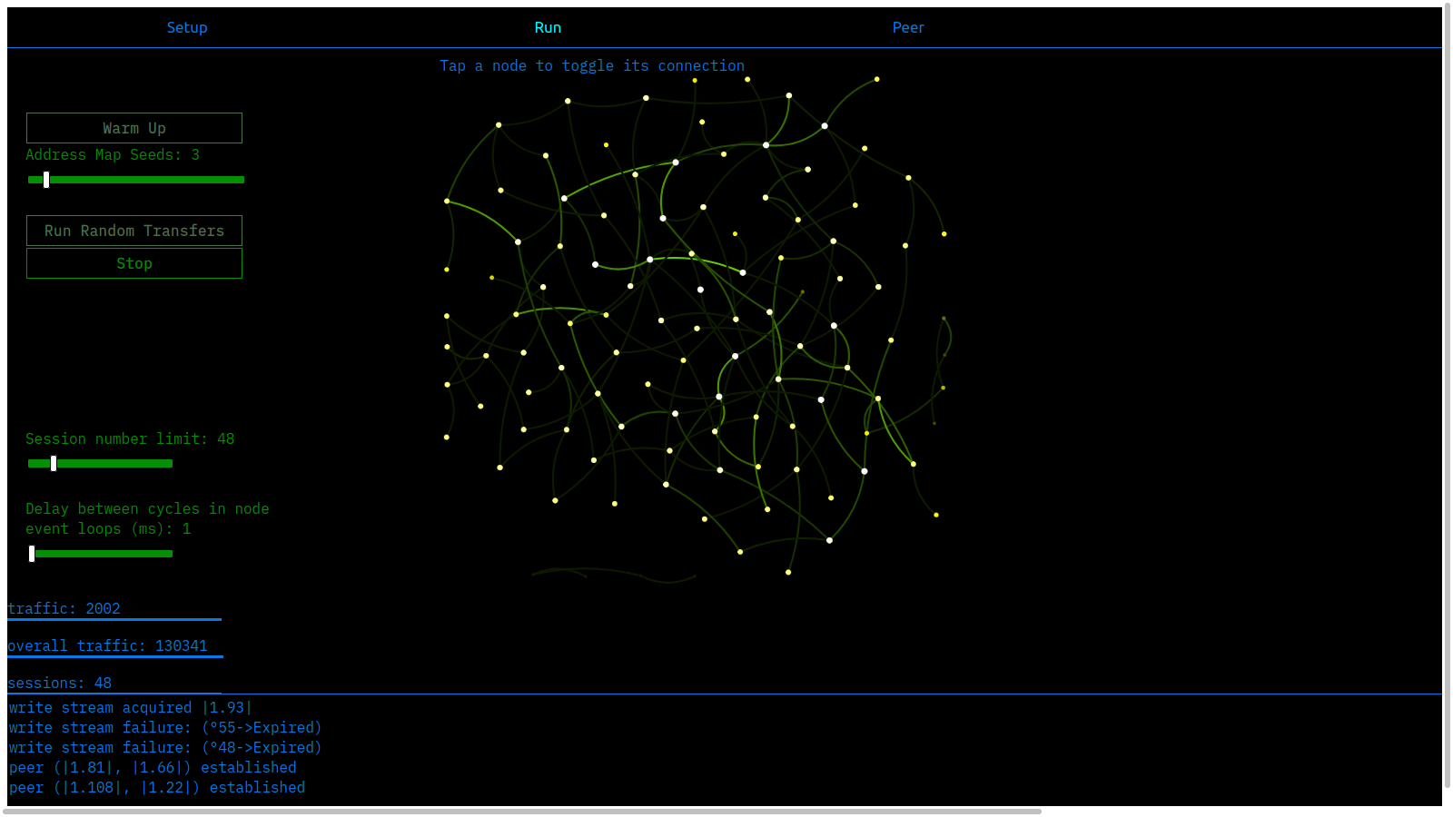The image size is (1453, 817).
Task: Start Run Random Transfers
Action: (x=133, y=231)
